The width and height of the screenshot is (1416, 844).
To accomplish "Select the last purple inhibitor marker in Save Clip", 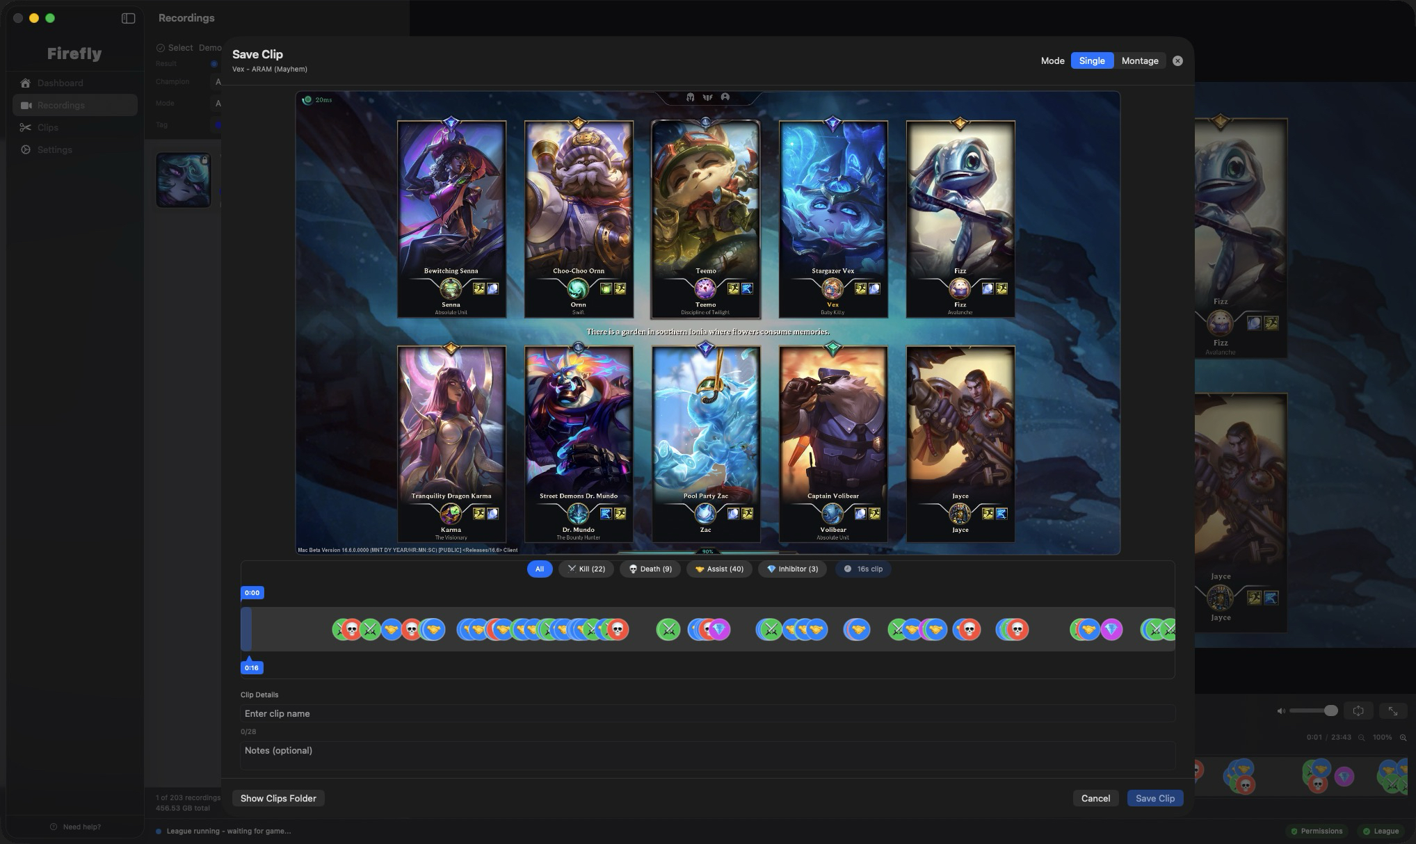I will (1111, 629).
